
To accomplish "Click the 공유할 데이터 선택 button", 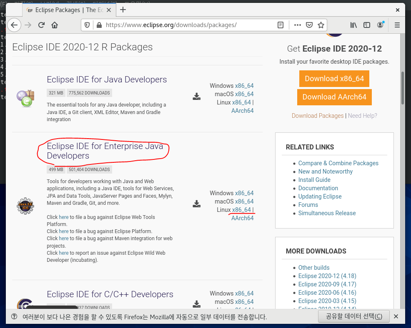I will click(353, 316).
